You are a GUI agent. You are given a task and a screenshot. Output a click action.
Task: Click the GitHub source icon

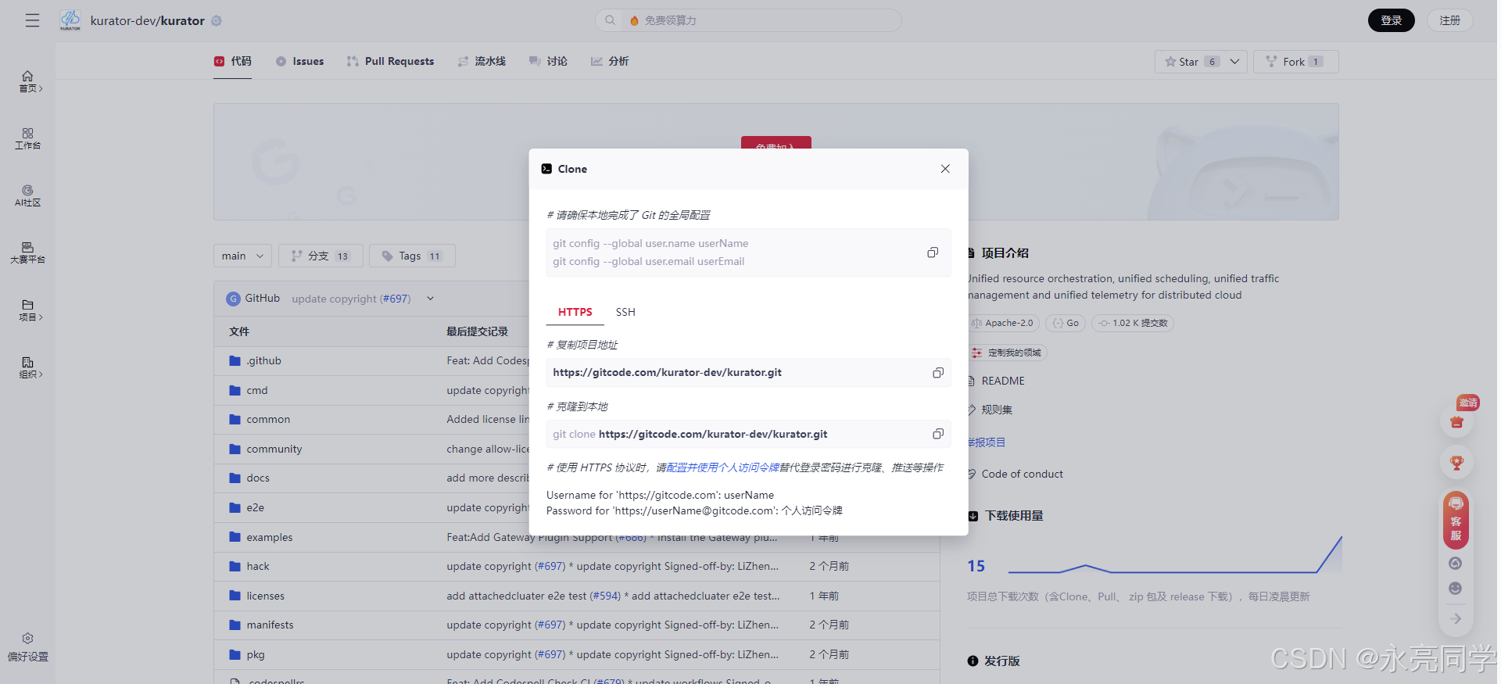233,299
